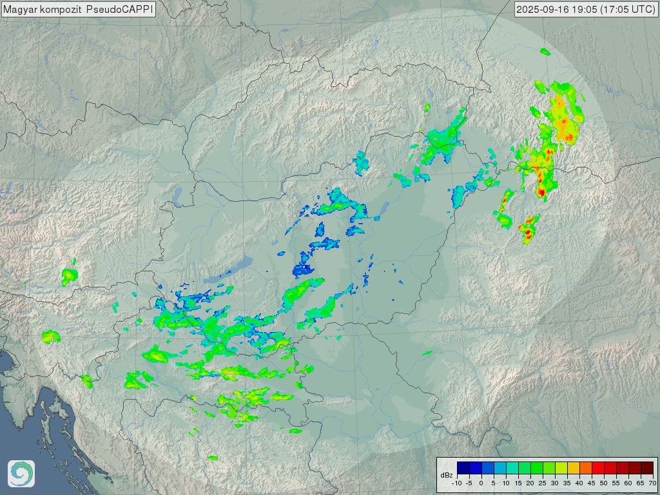Select the turquoise swatch between 10 and 15
The image size is (660, 495).
(x=512, y=468)
